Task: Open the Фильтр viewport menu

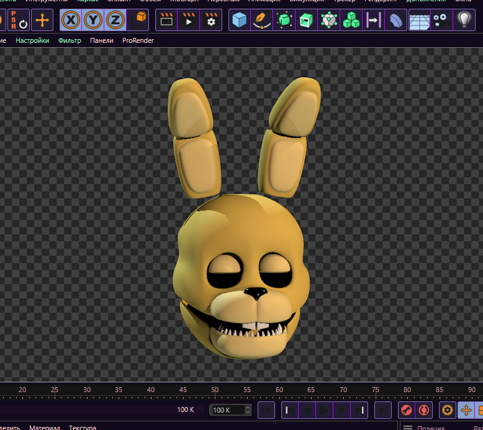Action: tap(70, 40)
